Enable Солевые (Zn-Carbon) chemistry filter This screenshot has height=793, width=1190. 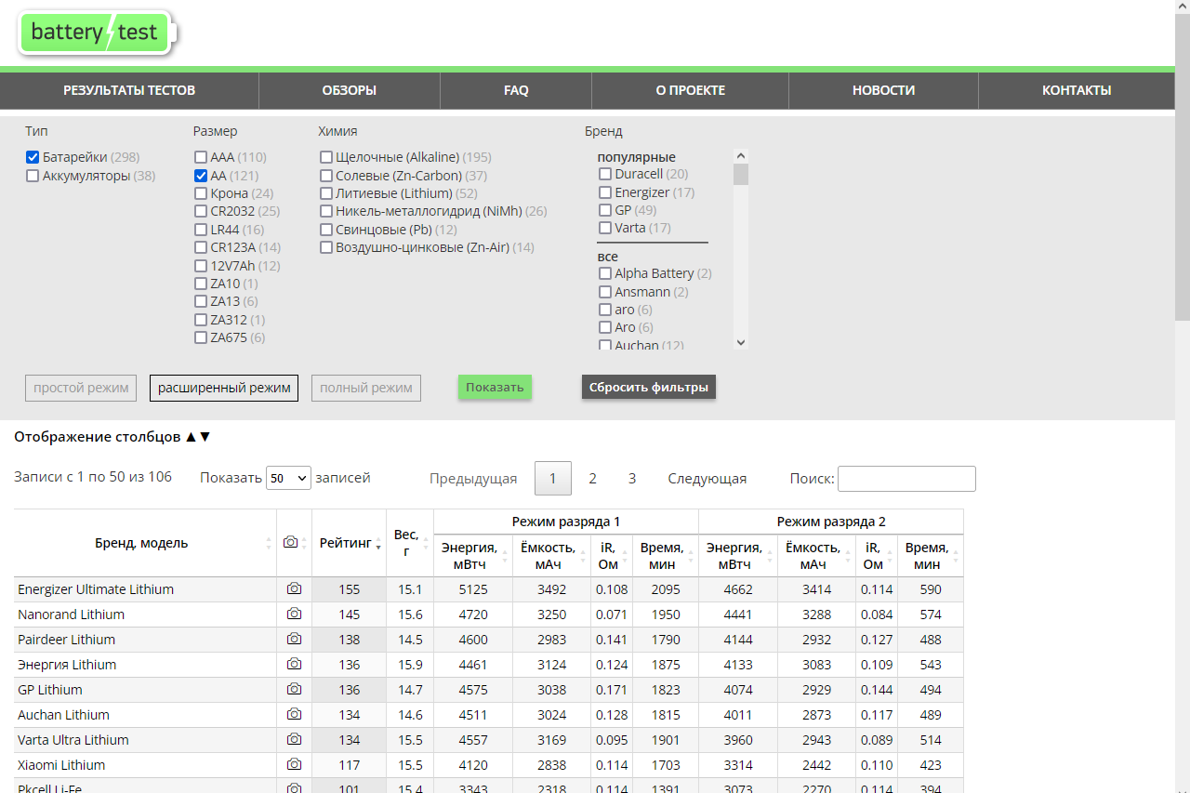click(x=326, y=176)
